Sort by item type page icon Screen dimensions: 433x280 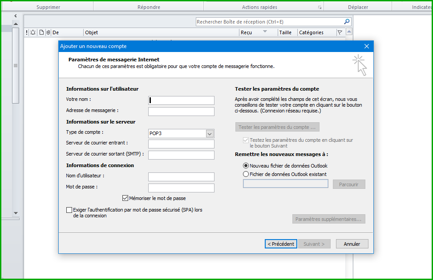(41, 32)
